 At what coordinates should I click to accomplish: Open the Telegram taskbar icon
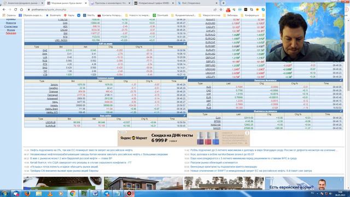click(x=107, y=193)
